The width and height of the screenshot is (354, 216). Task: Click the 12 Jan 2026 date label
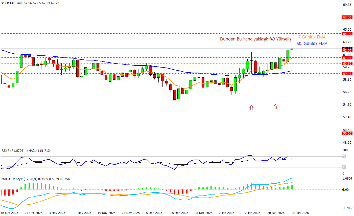[x=251, y=213]
